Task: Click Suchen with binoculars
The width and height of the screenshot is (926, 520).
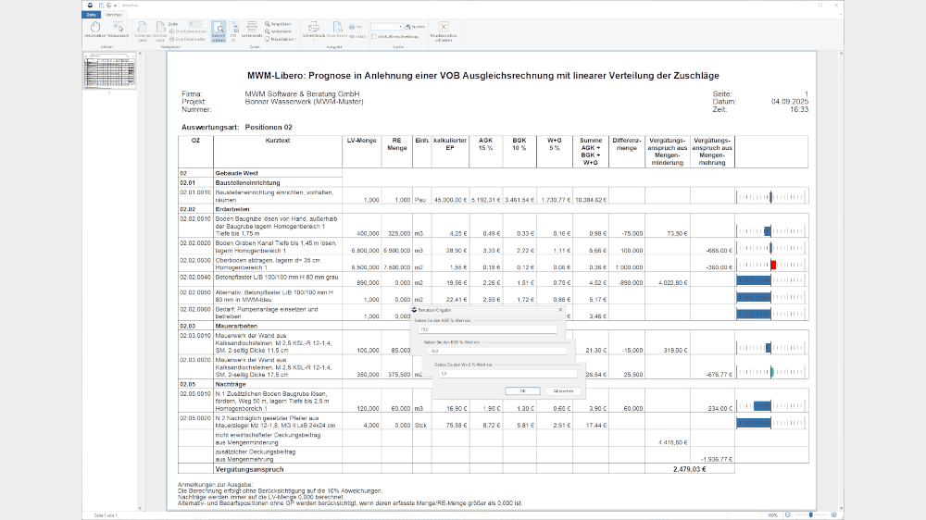Action: pos(415,27)
